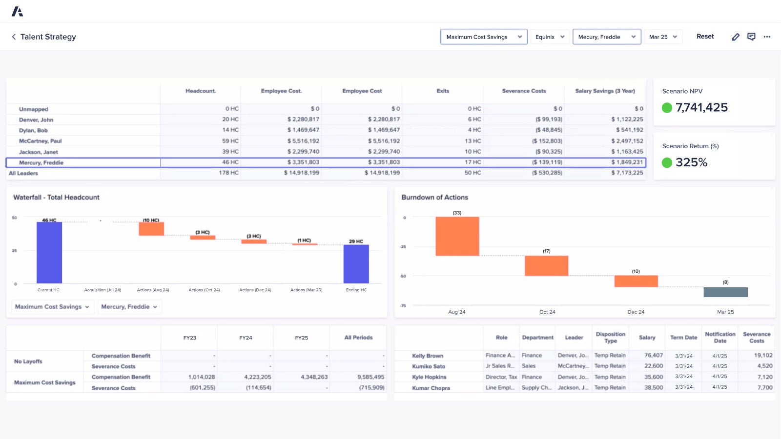Open the Mar 25 period dropdown
Image resolution: width=781 pixels, height=439 pixels.
[x=663, y=37]
